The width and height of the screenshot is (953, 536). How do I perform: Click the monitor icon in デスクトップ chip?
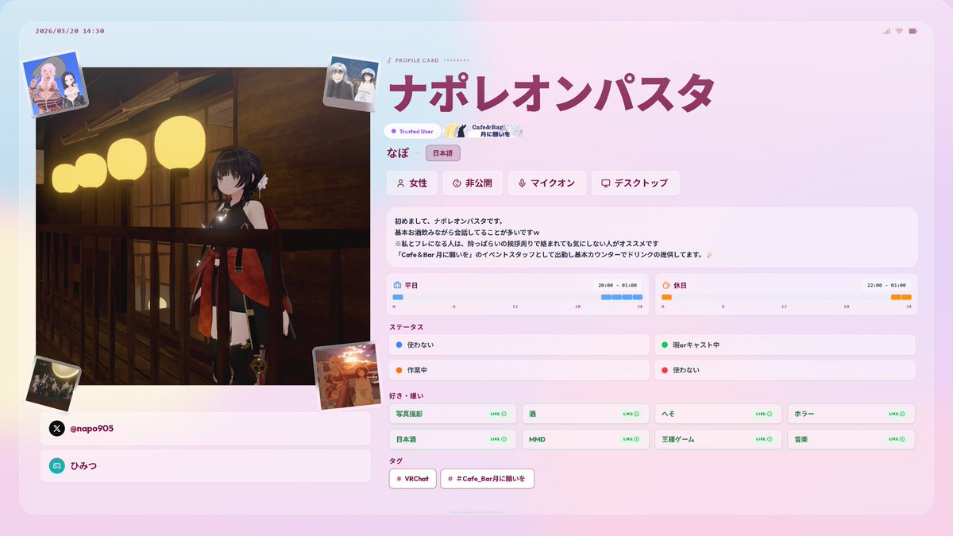(605, 183)
